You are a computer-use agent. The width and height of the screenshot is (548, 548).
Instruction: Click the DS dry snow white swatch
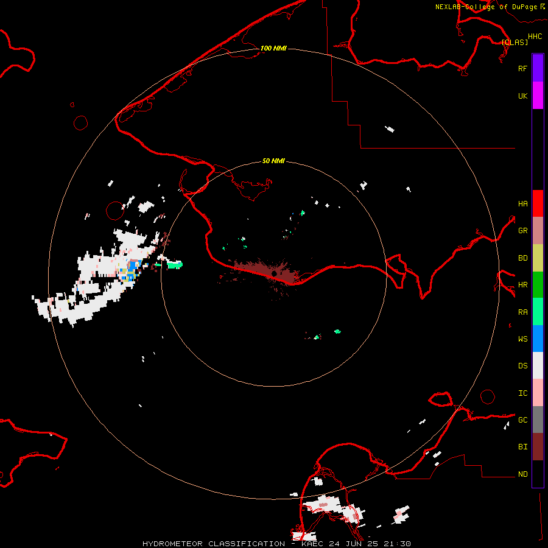[x=538, y=365]
